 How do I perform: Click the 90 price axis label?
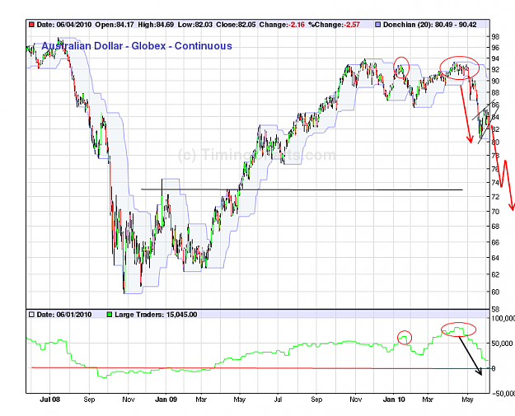click(x=495, y=81)
